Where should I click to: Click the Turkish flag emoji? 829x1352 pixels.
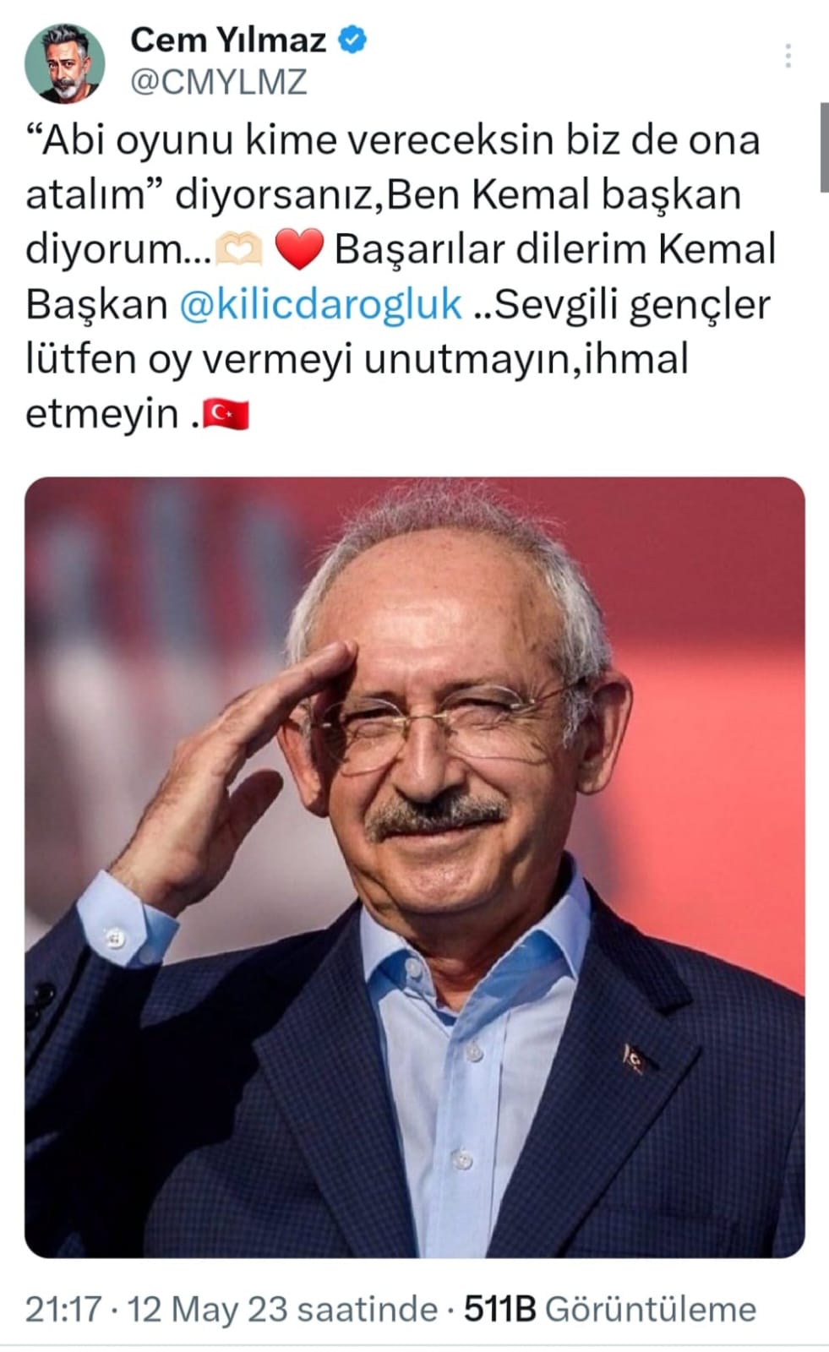point(226,414)
